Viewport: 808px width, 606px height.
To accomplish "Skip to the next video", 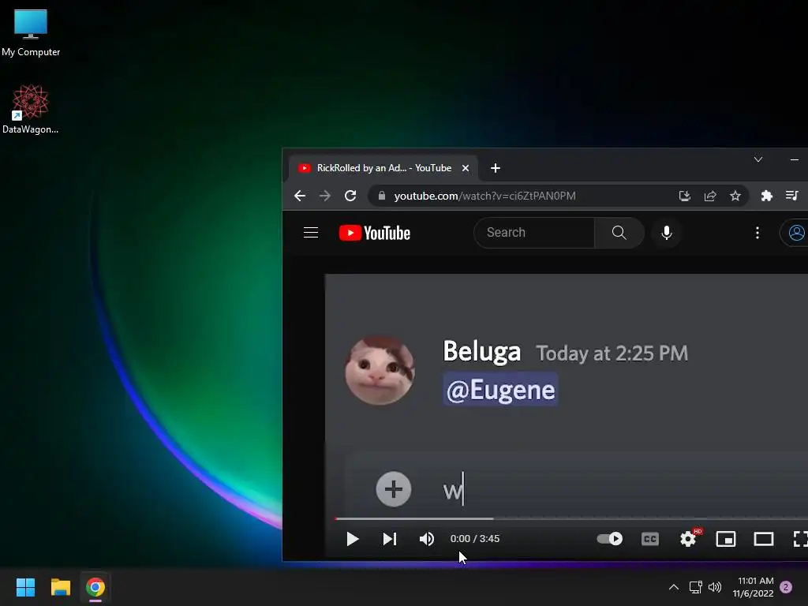I will click(390, 539).
